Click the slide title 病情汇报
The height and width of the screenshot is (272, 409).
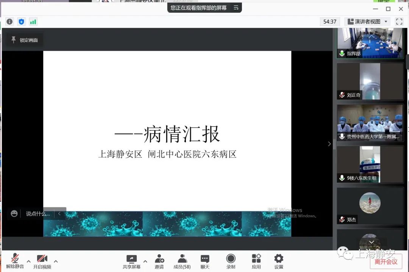[x=181, y=134]
